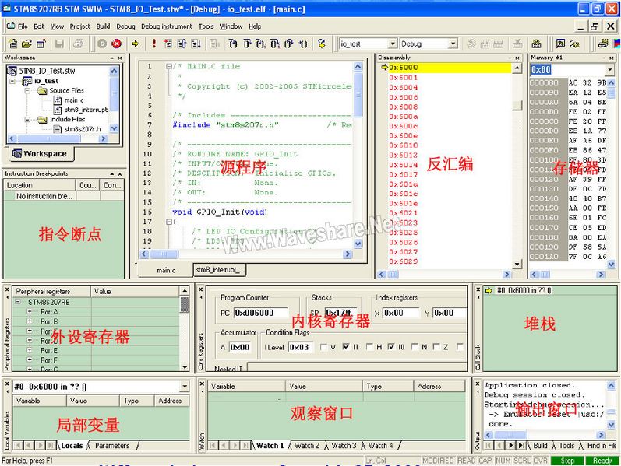Switch to the Parameters tab
Viewport: 621px width, 466px height.
pos(112,446)
